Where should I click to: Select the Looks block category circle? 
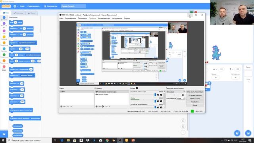click(x=4, y=24)
